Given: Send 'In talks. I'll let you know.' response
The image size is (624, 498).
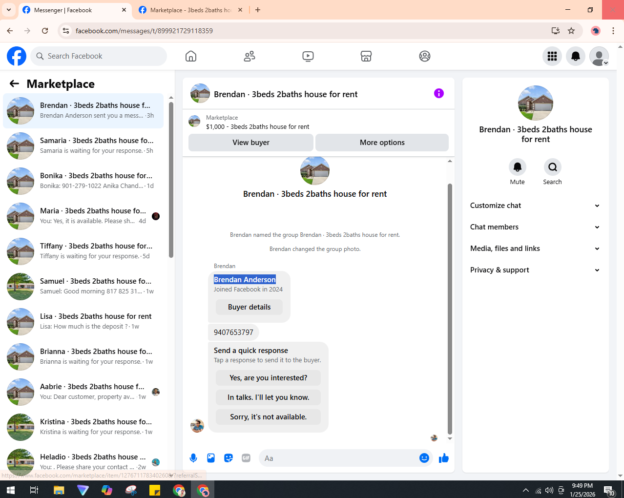Looking at the screenshot, I should pos(268,397).
